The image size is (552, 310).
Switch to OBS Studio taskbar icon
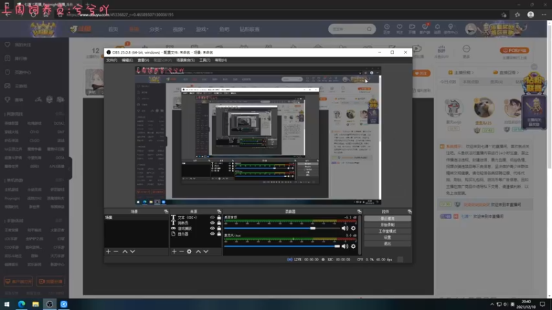[50, 304]
